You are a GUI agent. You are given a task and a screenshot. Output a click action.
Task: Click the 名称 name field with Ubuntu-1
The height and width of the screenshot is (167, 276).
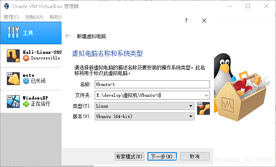152,84
